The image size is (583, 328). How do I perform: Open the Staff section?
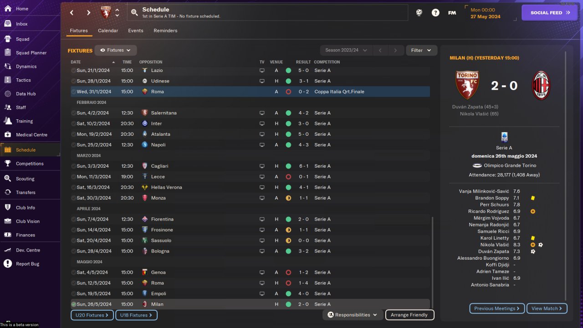point(21,108)
